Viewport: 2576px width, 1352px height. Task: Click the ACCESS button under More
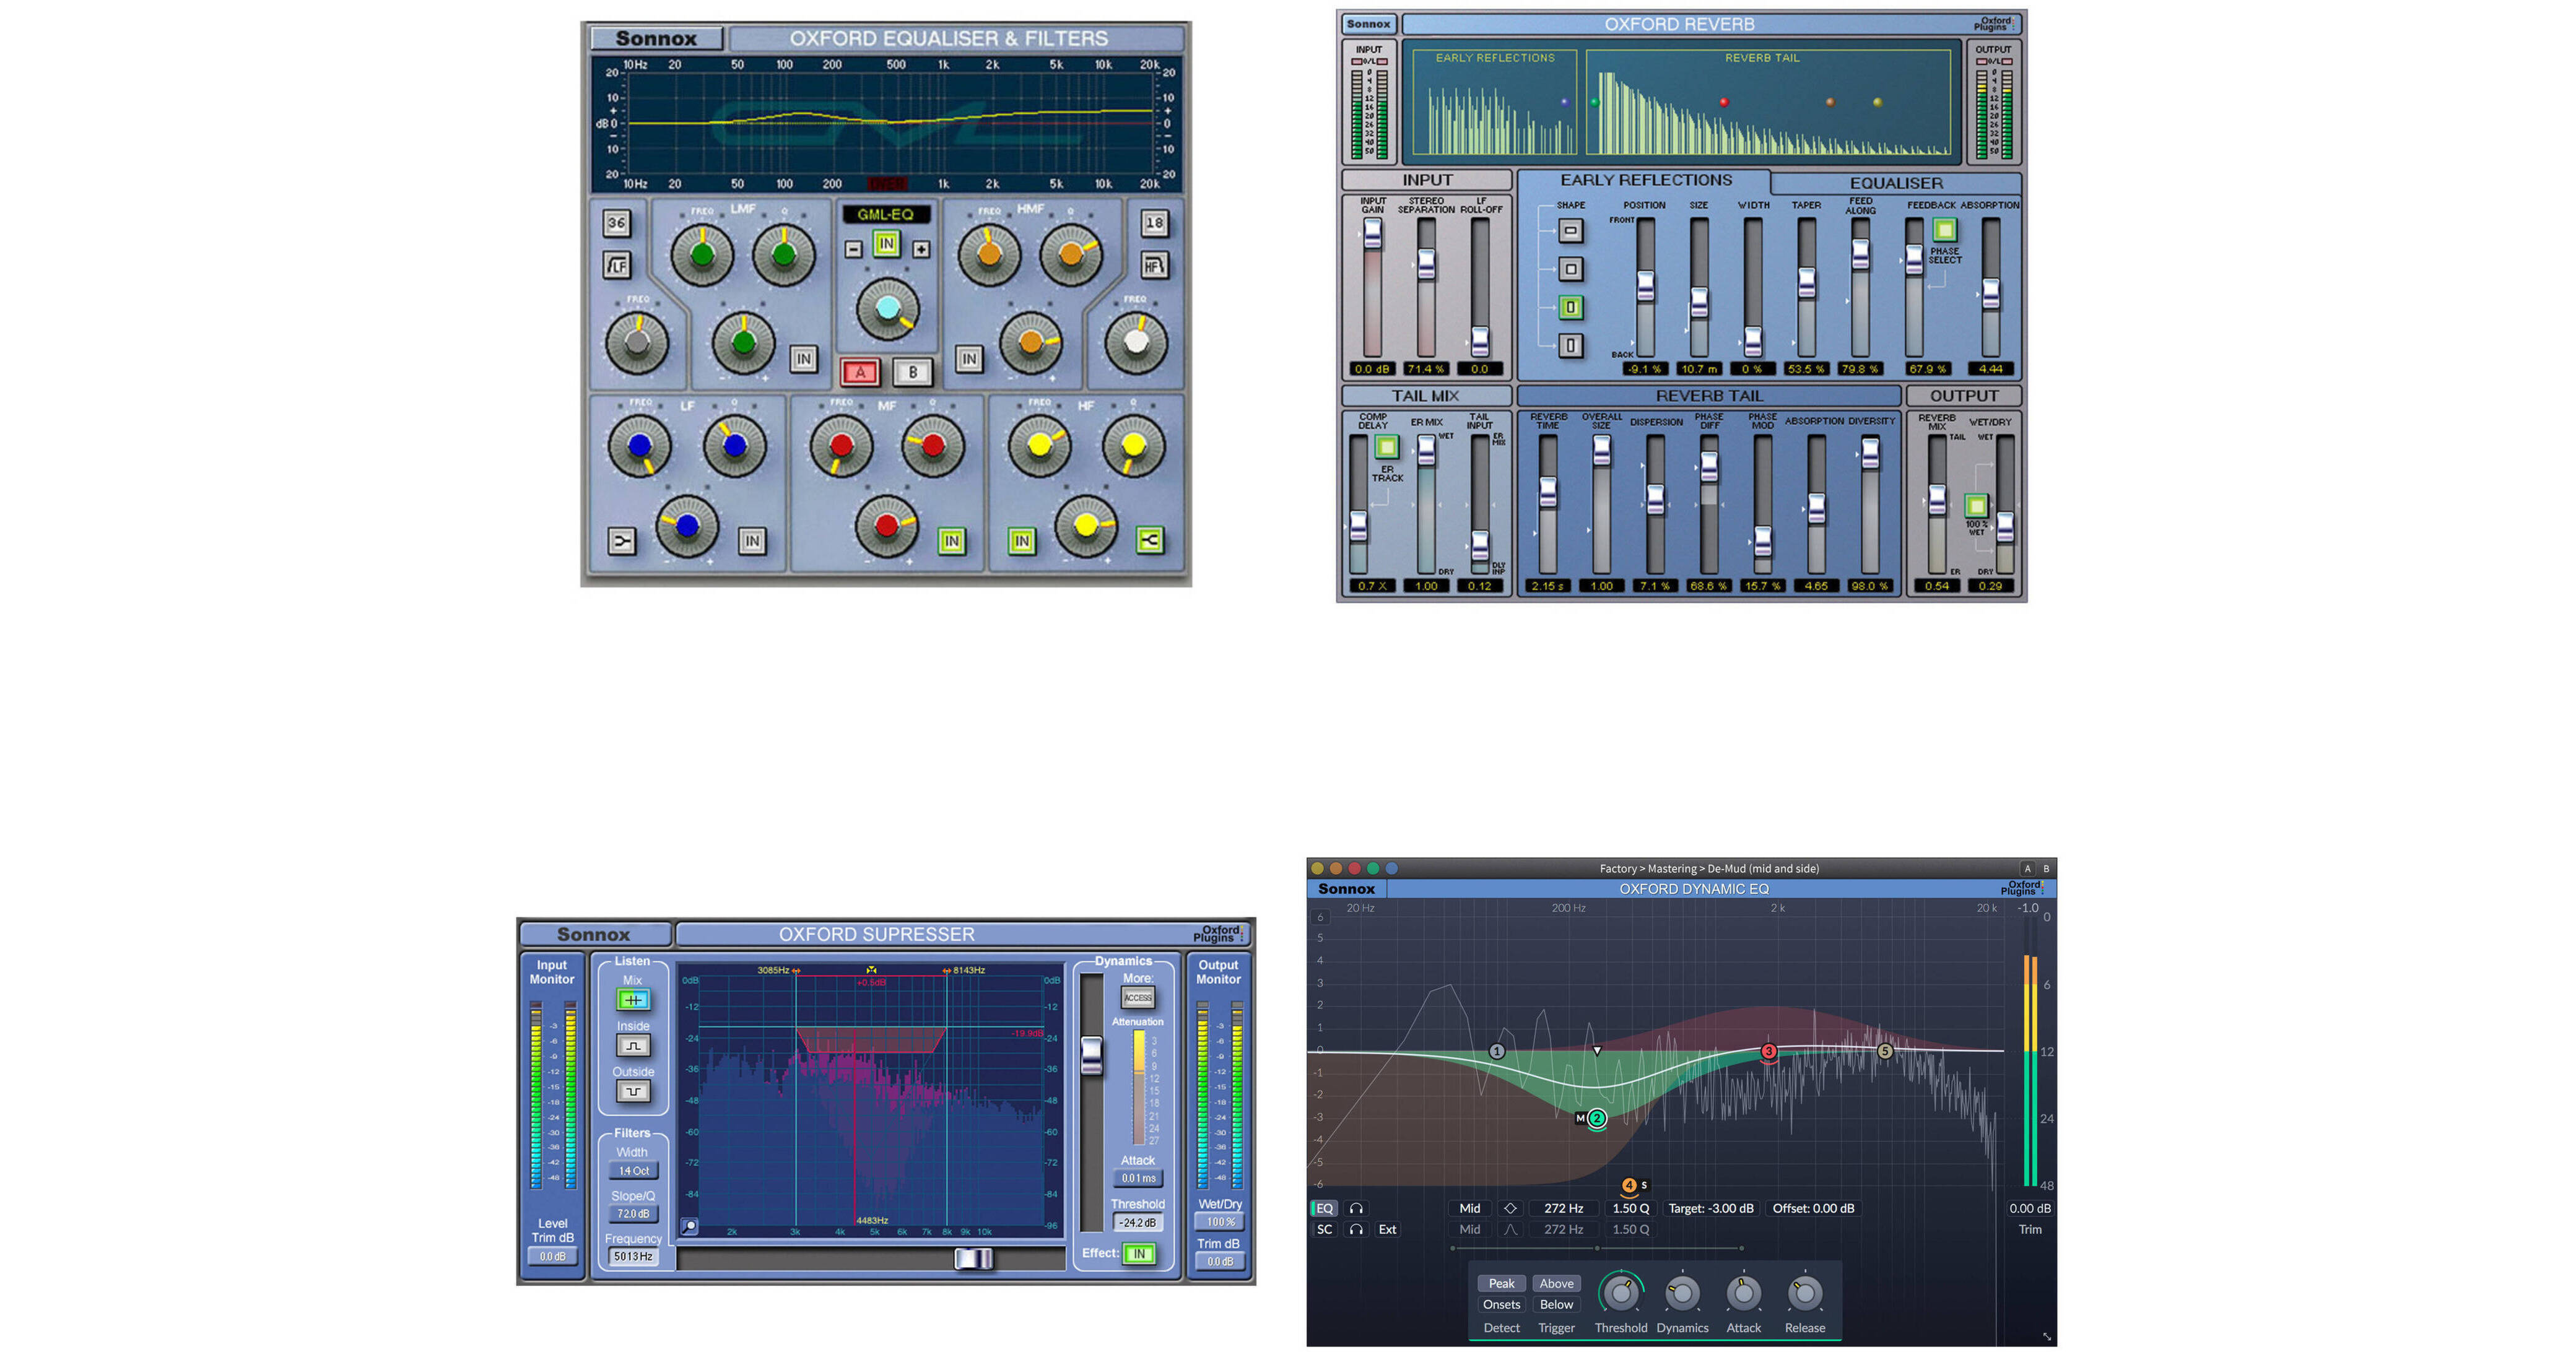click(x=1138, y=998)
